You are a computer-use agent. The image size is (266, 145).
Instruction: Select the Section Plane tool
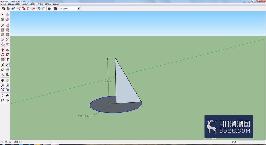(7, 100)
